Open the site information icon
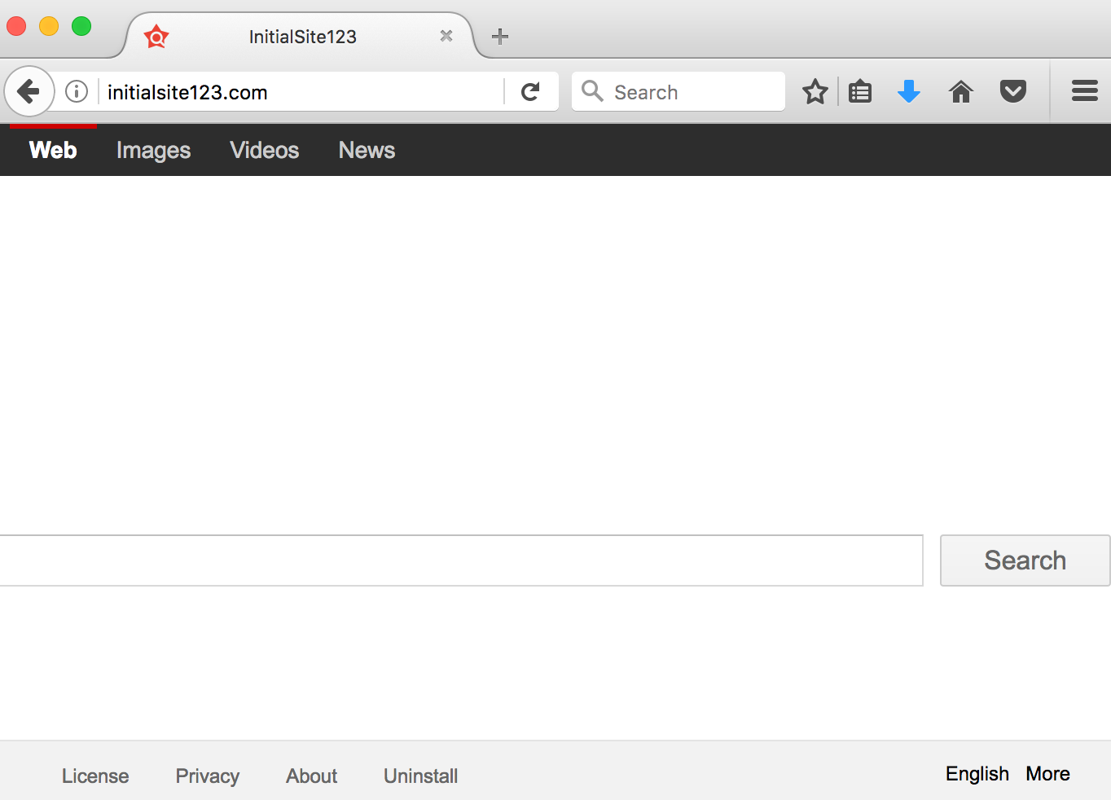The image size is (1111, 800). [x=77, y=91]
